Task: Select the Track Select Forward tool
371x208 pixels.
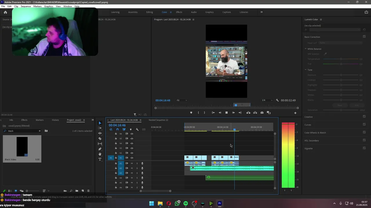Action: click(x=100, y=128)
